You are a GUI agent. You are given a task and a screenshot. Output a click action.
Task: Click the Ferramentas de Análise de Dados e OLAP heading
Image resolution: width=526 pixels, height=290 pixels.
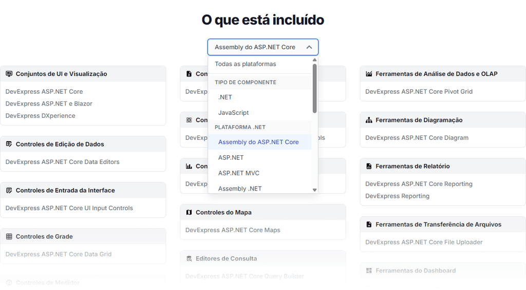(437, 74)
